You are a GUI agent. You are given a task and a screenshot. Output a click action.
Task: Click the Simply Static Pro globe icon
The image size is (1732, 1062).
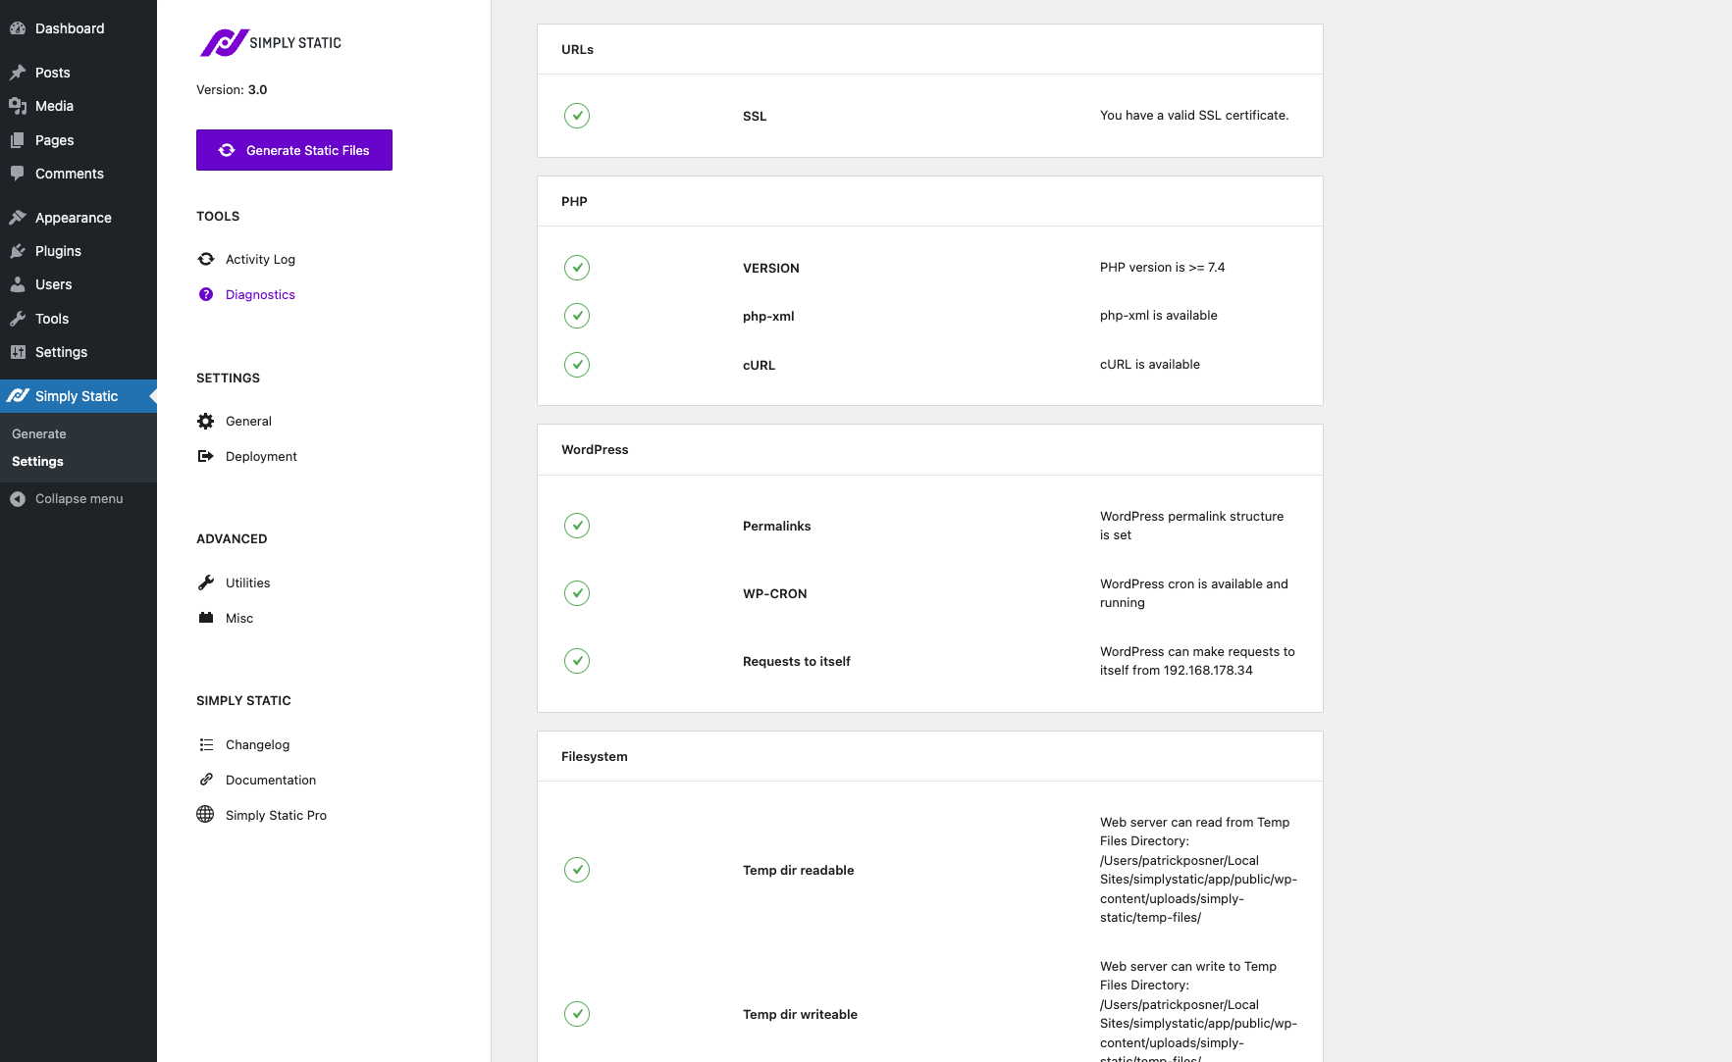(x=205, y=814)
